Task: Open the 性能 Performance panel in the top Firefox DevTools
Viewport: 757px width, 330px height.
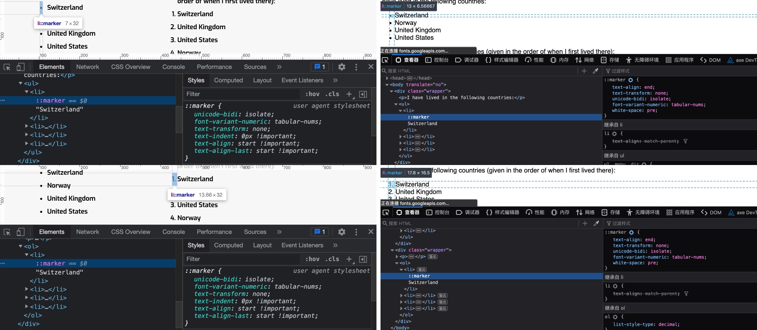Action: [x=534, y=60]
